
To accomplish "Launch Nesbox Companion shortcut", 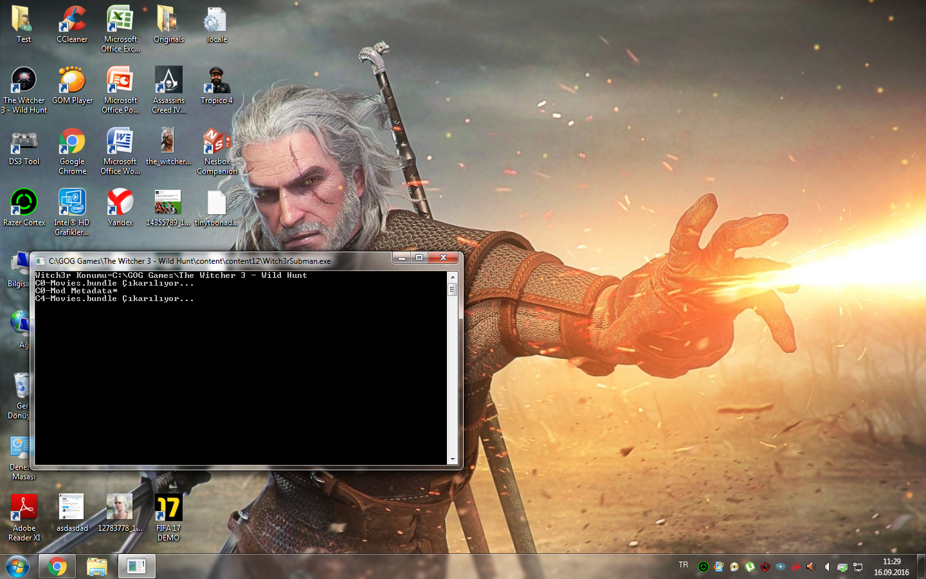I will [x=217, y=151].
